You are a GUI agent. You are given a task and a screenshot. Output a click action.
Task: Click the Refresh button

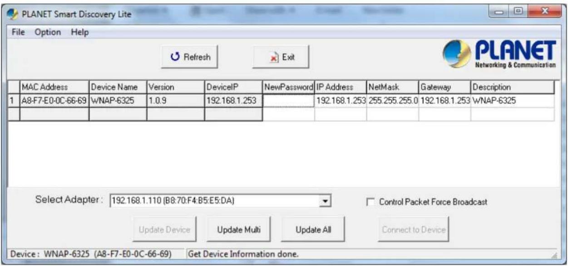click(190, 57)
